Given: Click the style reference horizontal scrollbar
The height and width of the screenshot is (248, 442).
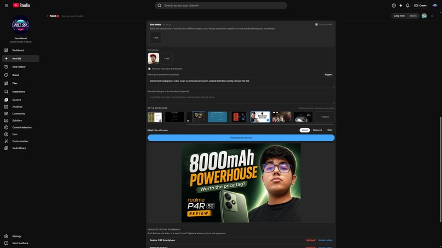Looking at the screenshot, I should click(x=259, y=124).
